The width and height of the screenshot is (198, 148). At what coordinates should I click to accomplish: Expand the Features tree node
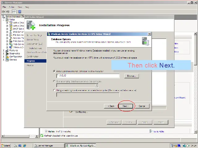[x=3, y=51]
